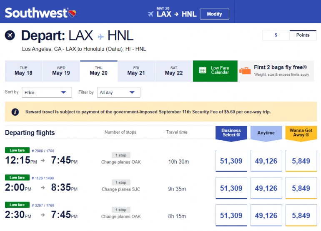Switch fare display to dollars
The width and height of the screenshot is (321, 231).
[276, 35]
